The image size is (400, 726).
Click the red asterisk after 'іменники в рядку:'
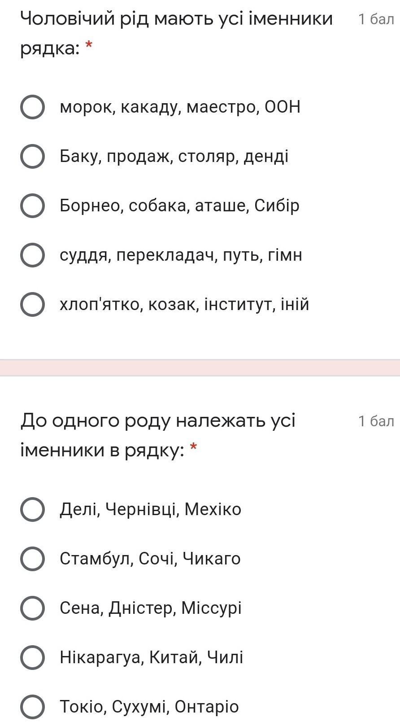(x=194, y=447)
